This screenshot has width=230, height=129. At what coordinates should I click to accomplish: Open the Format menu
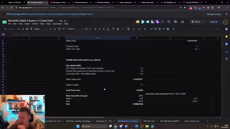click(x=35, y=24)
